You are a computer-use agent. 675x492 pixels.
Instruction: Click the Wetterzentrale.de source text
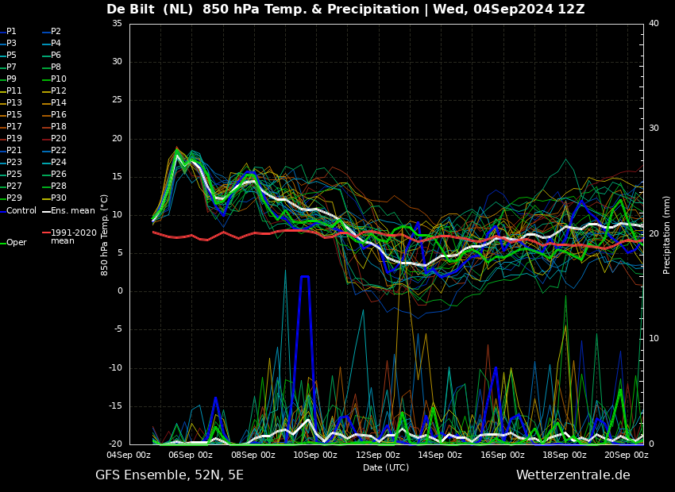tap(573, 475)
